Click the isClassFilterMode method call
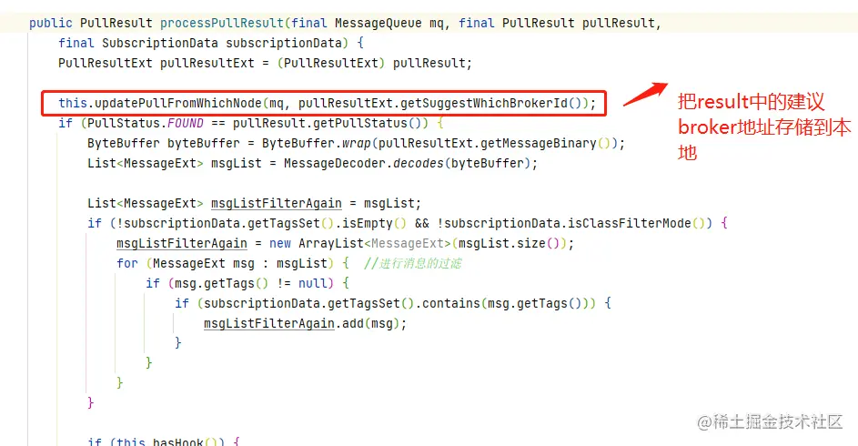 630,223
